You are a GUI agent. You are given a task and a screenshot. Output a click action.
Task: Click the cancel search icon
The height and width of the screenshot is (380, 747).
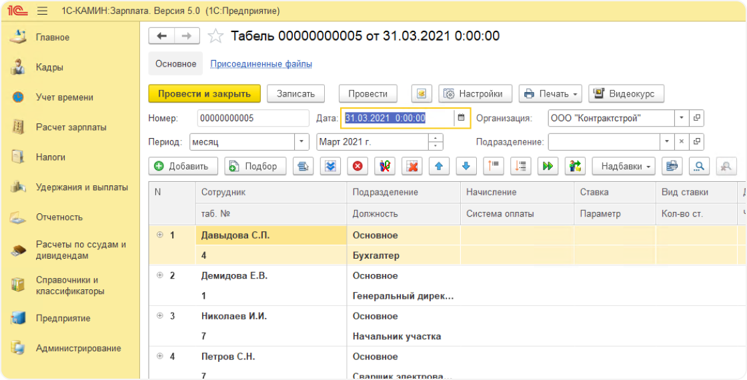pos(726,166)
